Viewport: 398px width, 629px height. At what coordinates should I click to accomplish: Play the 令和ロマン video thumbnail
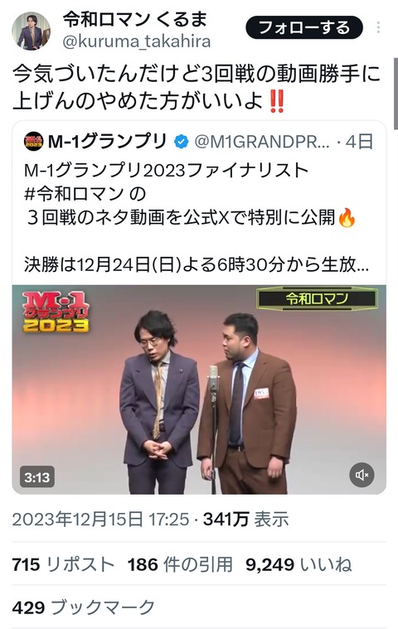(x=199, y=389)
